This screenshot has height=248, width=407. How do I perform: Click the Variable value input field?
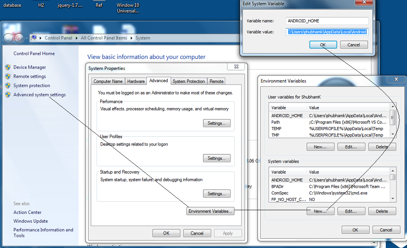327,31
